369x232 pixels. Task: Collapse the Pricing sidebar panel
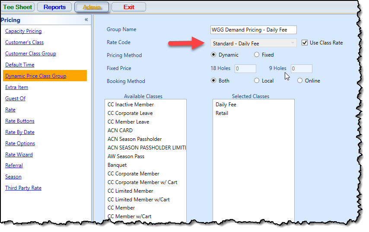pos(86,20)
